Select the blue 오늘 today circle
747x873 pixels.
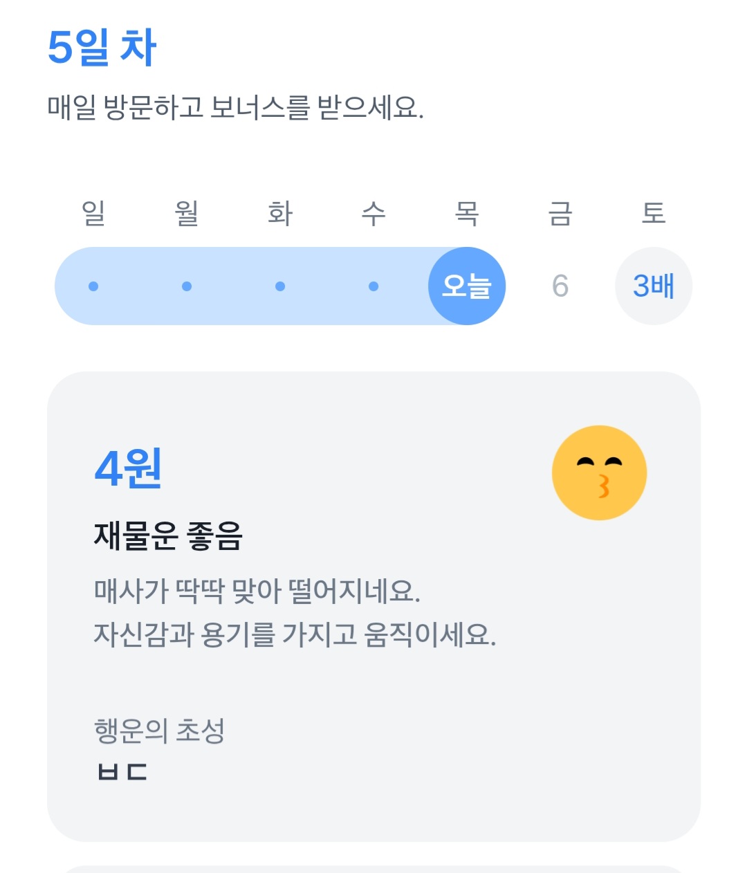click(467, 286)
